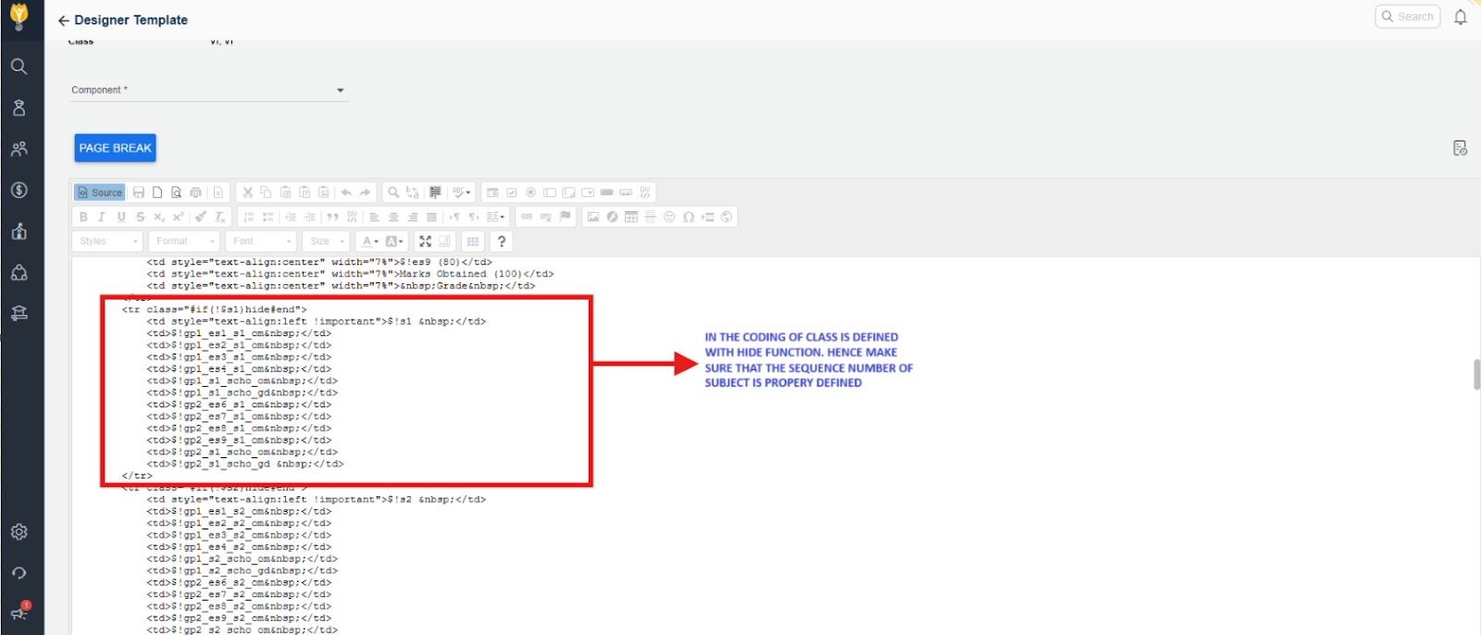Open the About CKEditor help icon
This screenshot has width=1481, height=635.
pyautogui.click(x=502, y=242)
